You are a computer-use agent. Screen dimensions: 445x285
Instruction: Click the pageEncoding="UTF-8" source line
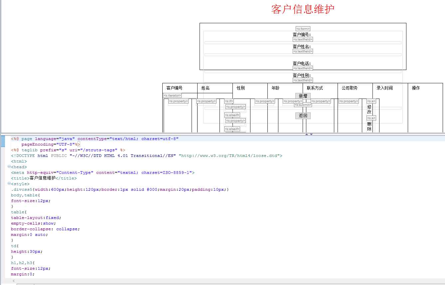click(51, 144)
